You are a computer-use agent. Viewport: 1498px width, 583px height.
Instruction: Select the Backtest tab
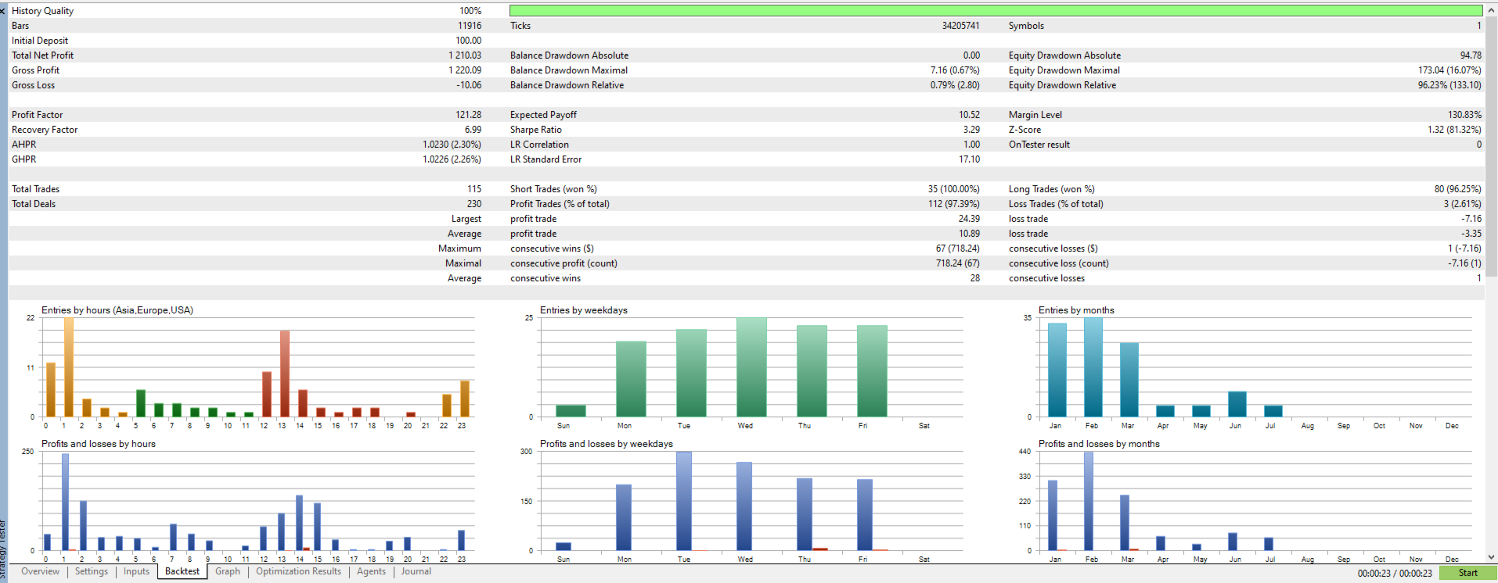coord(182,571)
